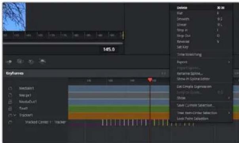
Task: Choose Reverse in the context menu
Action: tap(201, 41)
